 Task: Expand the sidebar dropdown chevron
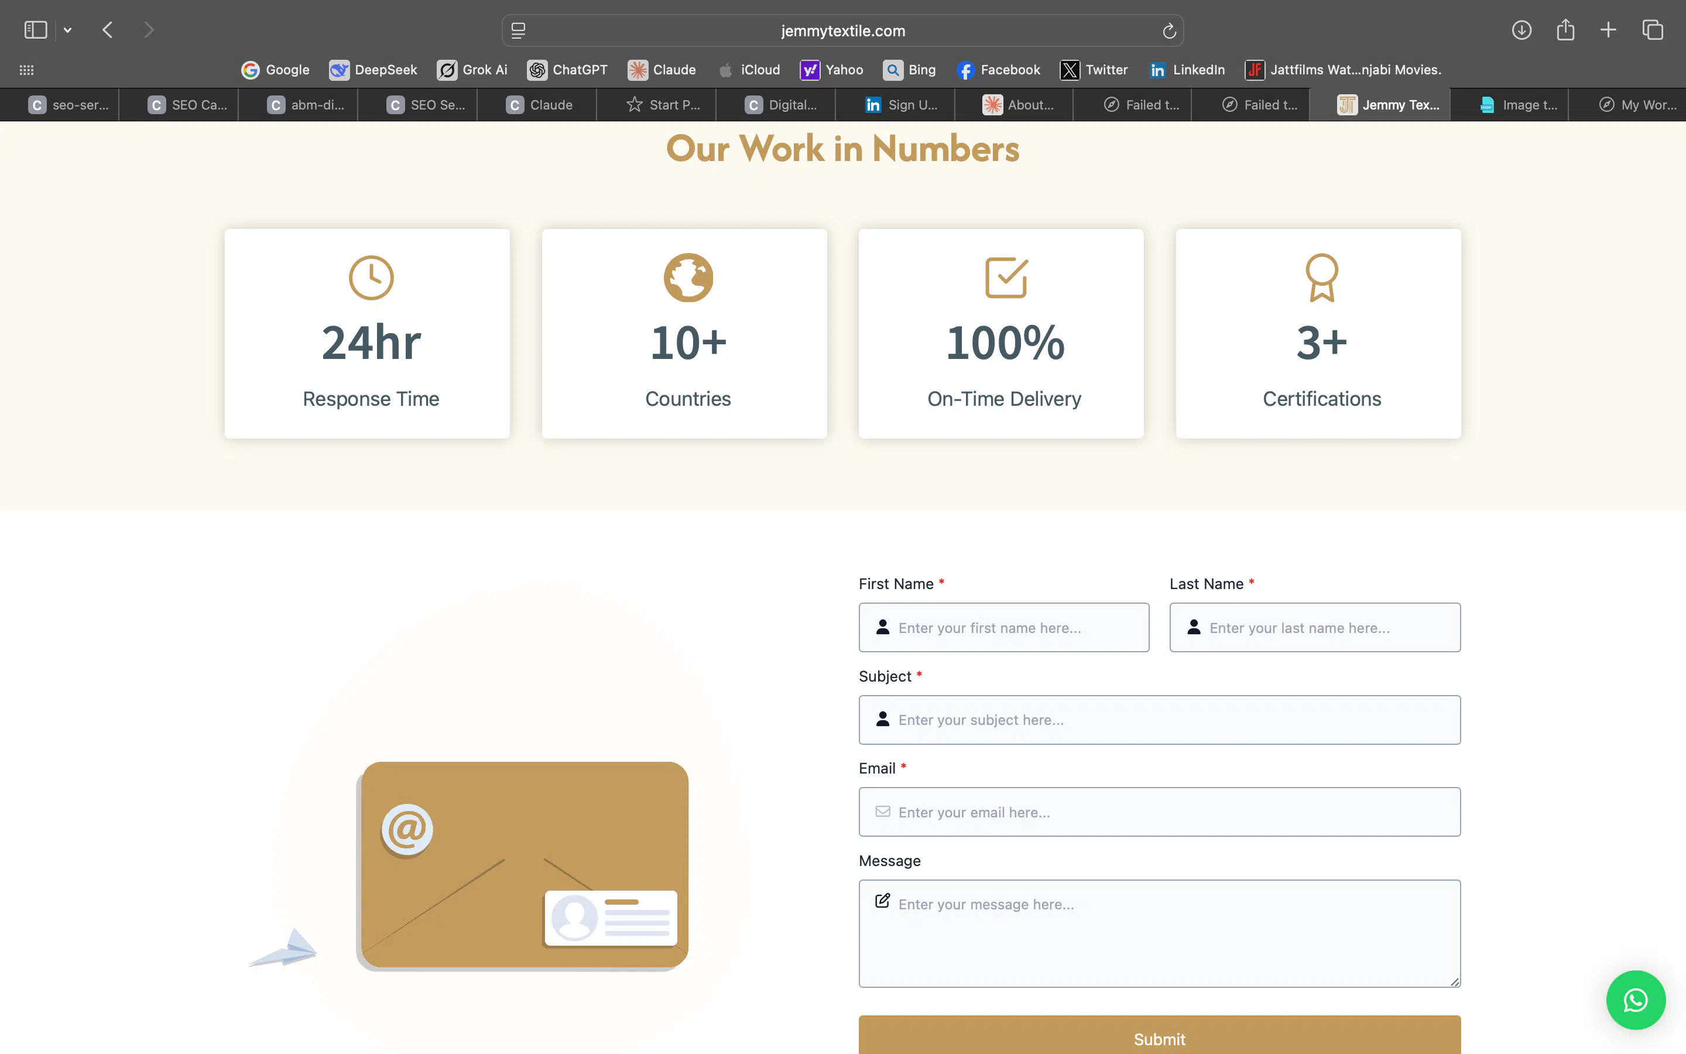[x=67, y=30]
